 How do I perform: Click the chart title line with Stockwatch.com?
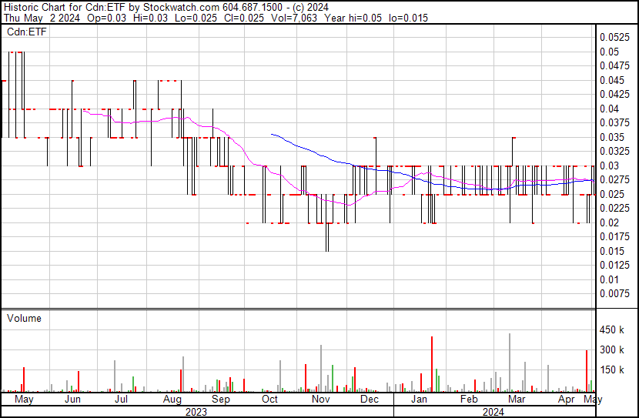[166, 8]
